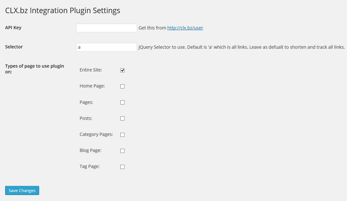Enable the Home Page checkbox
Viewport: 347px width, 201px height.
tap(122, 86)
